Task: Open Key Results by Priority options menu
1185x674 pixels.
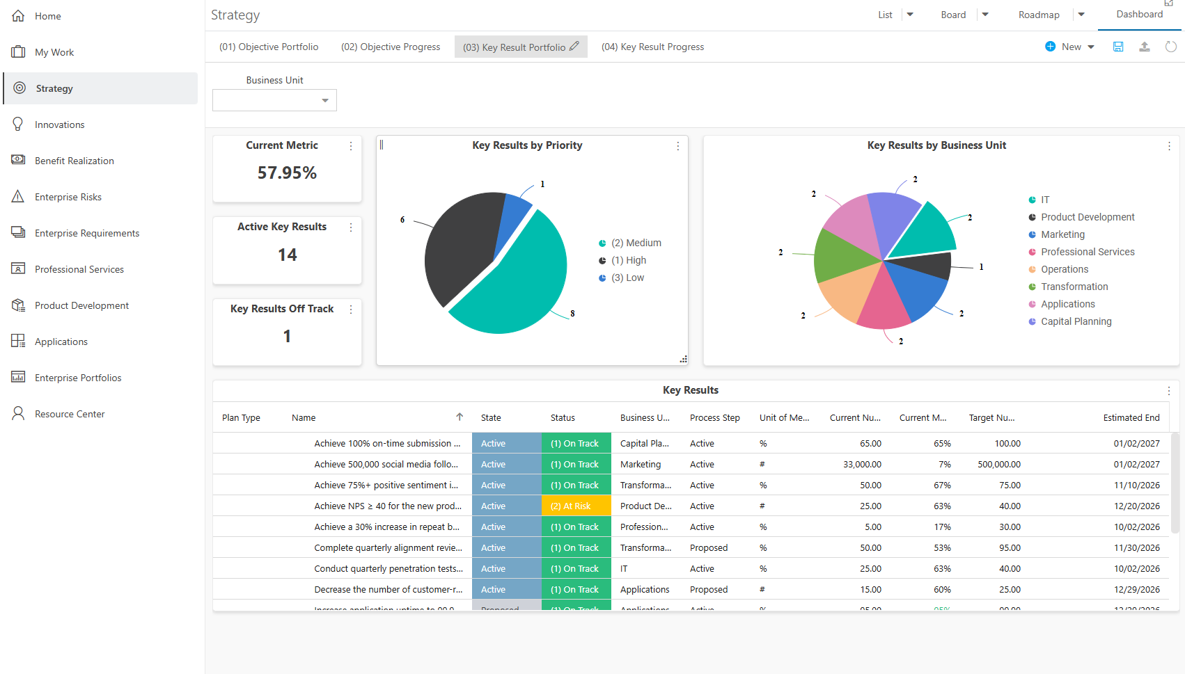Action: point(678,146)
